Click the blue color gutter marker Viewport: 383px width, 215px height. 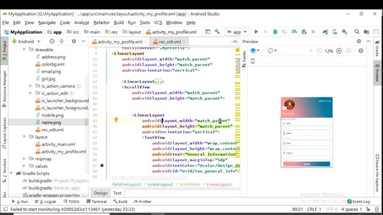point(102,165)
